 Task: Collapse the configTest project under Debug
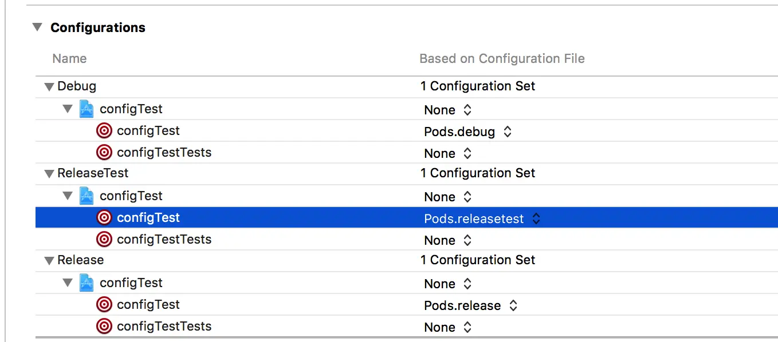(68, 109)
